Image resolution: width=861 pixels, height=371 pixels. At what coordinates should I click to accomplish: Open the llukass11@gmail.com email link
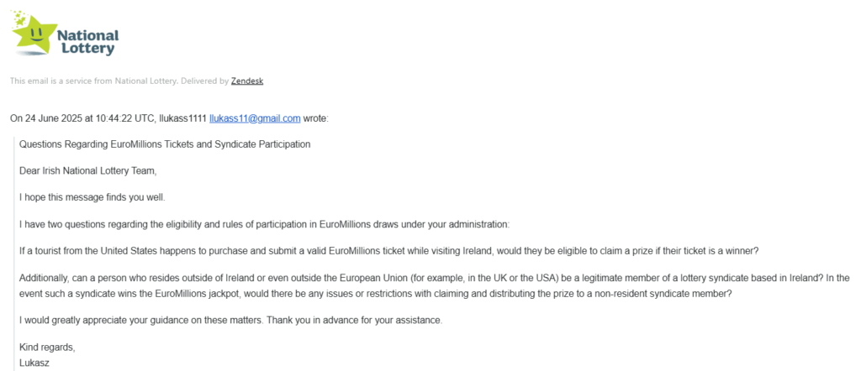pyautogui.click(x=255, y=118)
